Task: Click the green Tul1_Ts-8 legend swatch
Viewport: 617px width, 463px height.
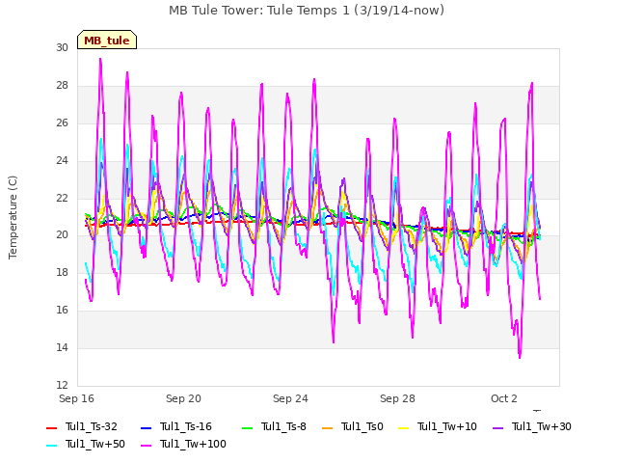Action: [x=247, y=427]
